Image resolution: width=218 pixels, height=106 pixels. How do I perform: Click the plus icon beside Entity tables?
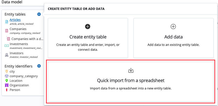click(39, 14)
